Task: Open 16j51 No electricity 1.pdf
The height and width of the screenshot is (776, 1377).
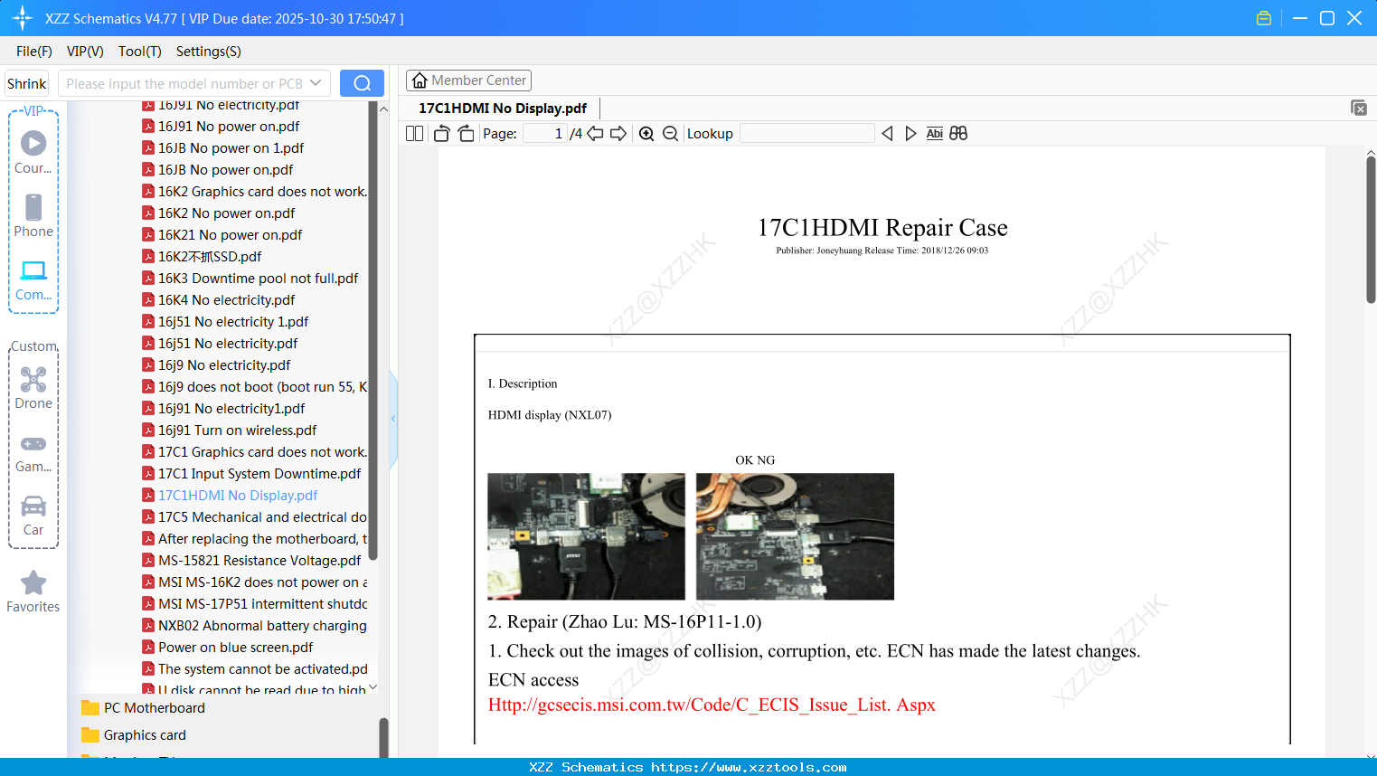Action: (225, 322)
